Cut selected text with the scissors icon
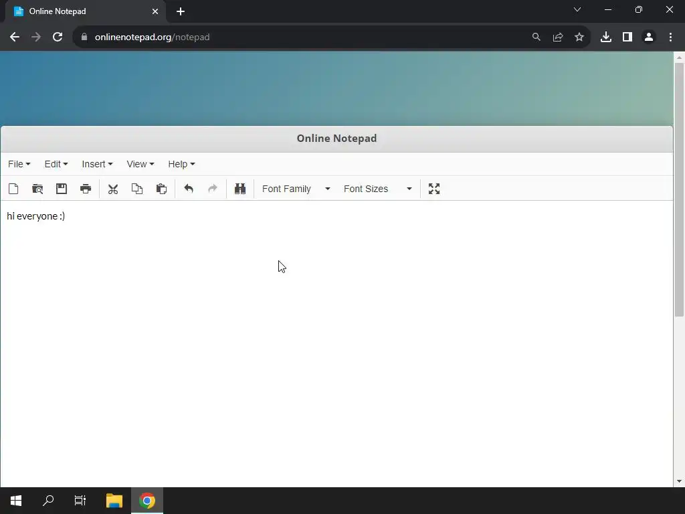 click(x=113, y=189)
